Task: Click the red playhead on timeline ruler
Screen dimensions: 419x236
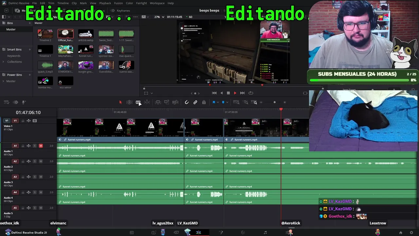Action: point(281,109)
